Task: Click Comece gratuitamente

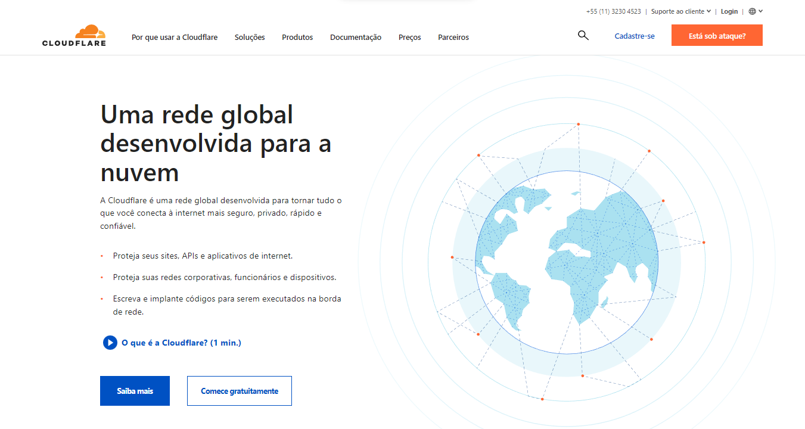Action: (239, 390)
